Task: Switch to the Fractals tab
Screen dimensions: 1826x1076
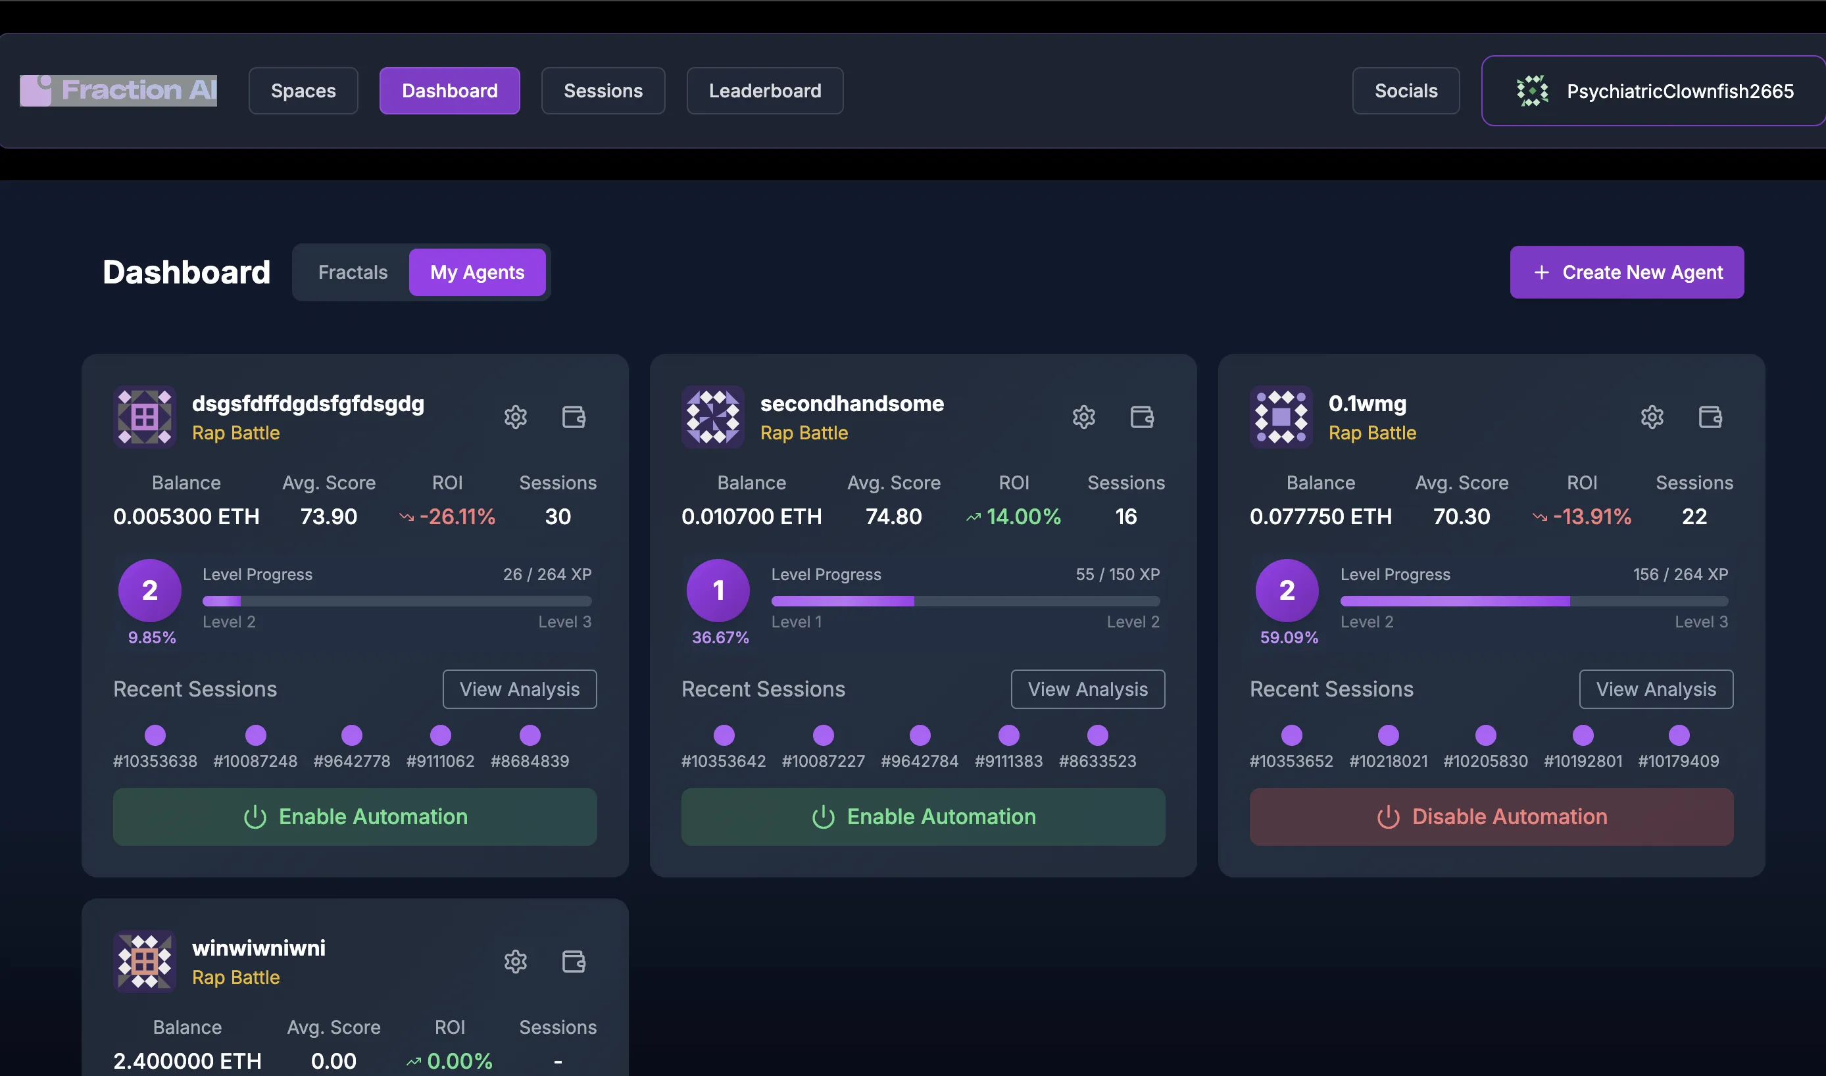Action: click(353, 272)
